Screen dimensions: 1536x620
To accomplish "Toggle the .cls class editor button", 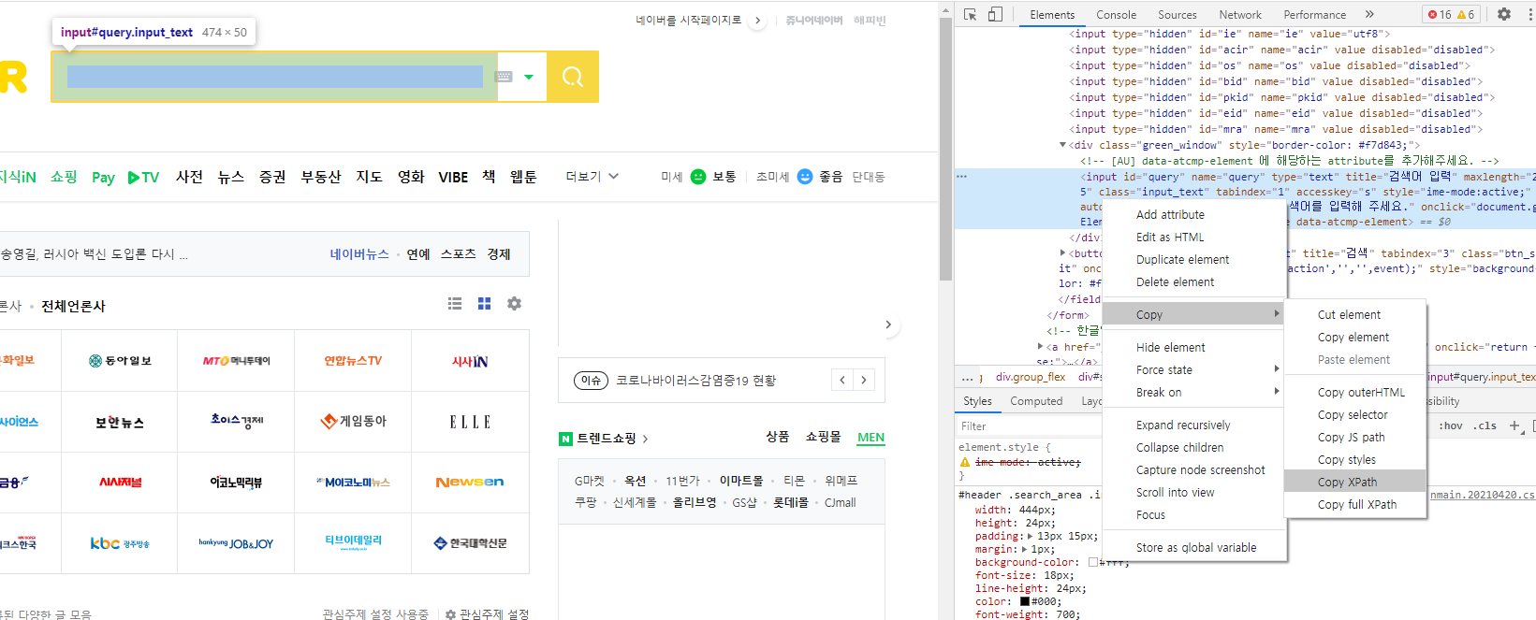I will pos(1485,425).
